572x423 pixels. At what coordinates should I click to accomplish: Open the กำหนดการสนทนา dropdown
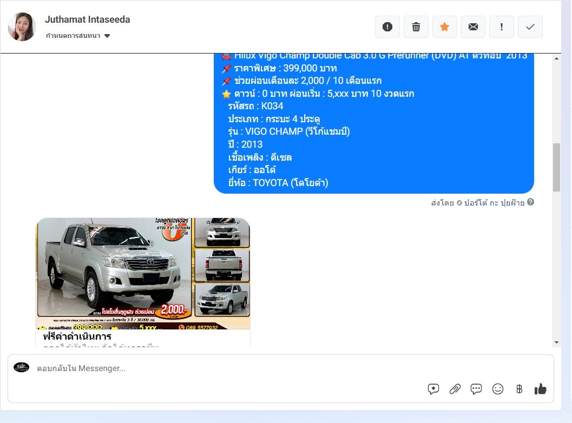click(78, 36)
